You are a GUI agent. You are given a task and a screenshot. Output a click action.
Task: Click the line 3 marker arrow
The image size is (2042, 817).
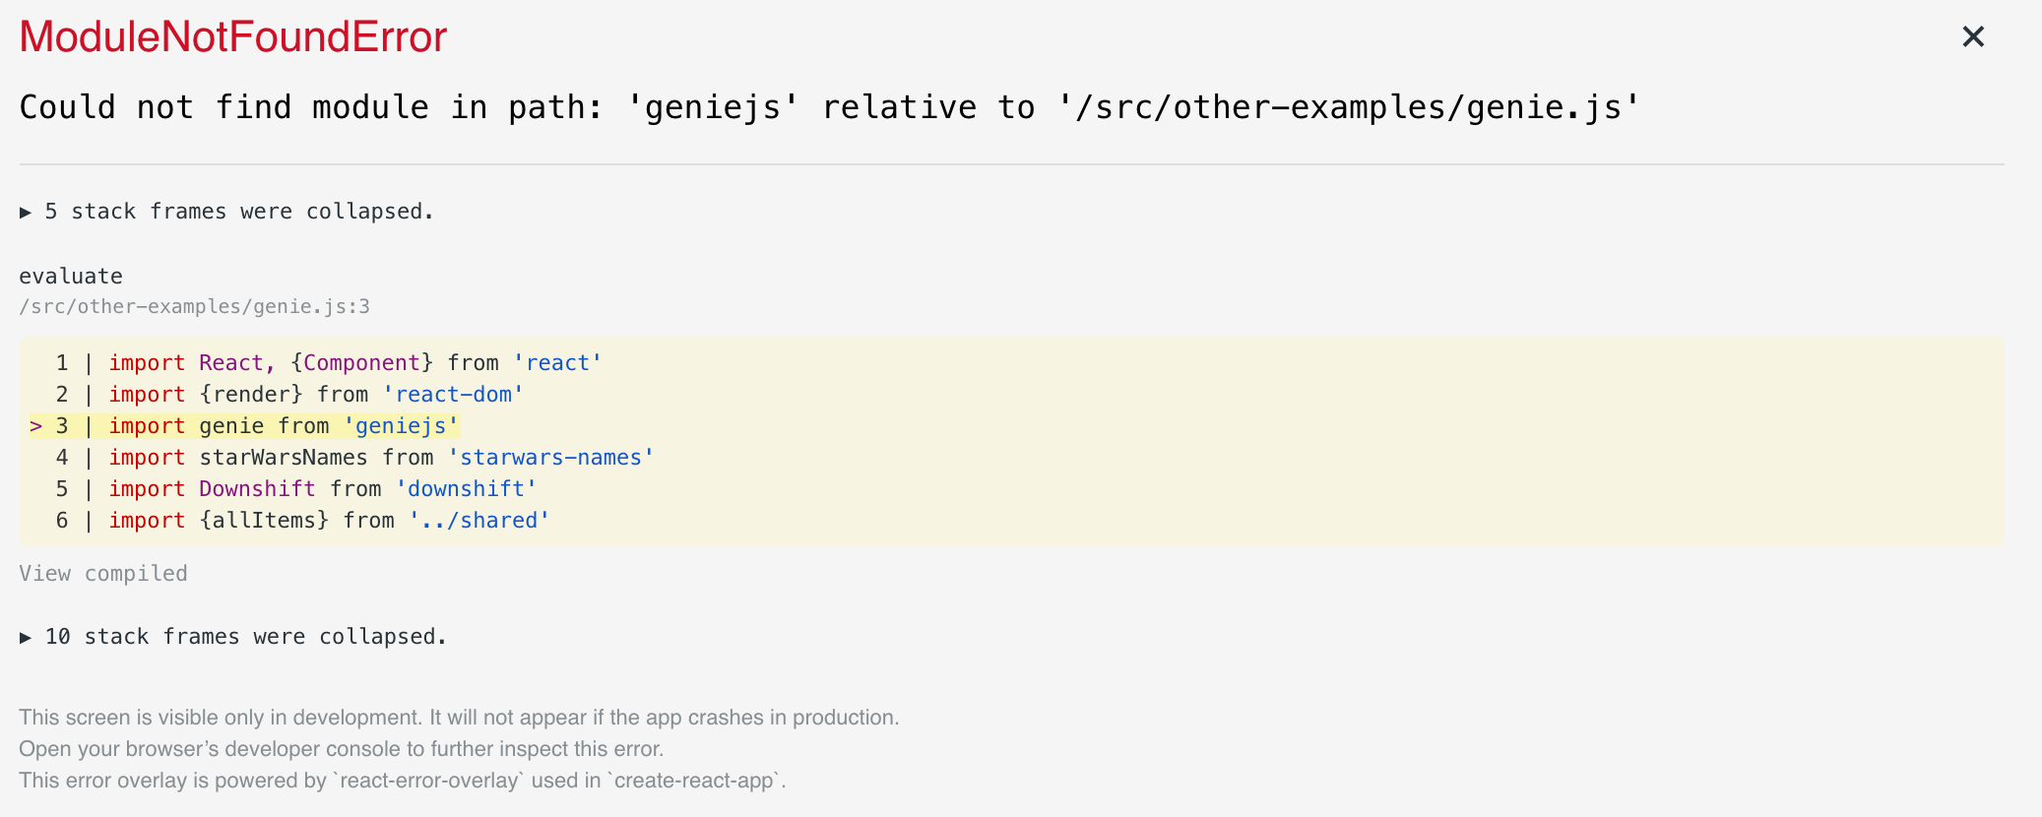click(x=37, y=425)
